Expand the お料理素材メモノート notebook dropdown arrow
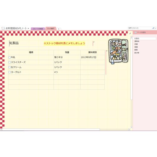This screenshot has width=157, height=157. [28, 28]
